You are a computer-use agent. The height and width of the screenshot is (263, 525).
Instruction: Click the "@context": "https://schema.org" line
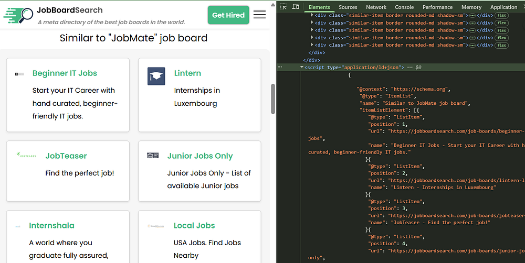tap(404, 89)
